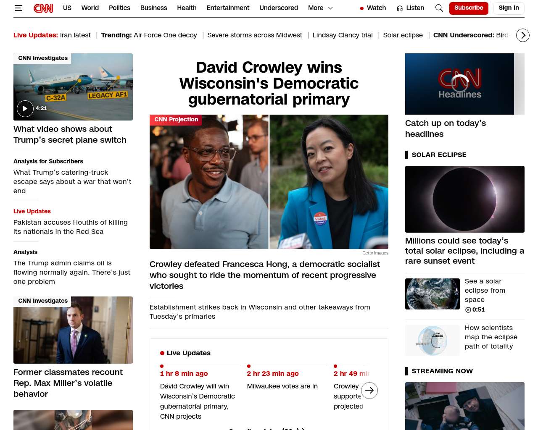Read Trump's secret plane switch story

(x=70, y=134)
